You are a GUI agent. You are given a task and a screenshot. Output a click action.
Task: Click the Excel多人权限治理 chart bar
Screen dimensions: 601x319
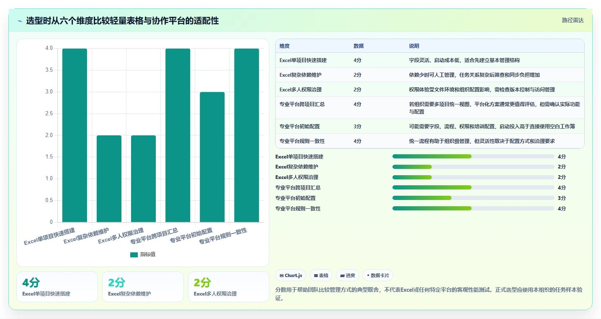(144, 179)
